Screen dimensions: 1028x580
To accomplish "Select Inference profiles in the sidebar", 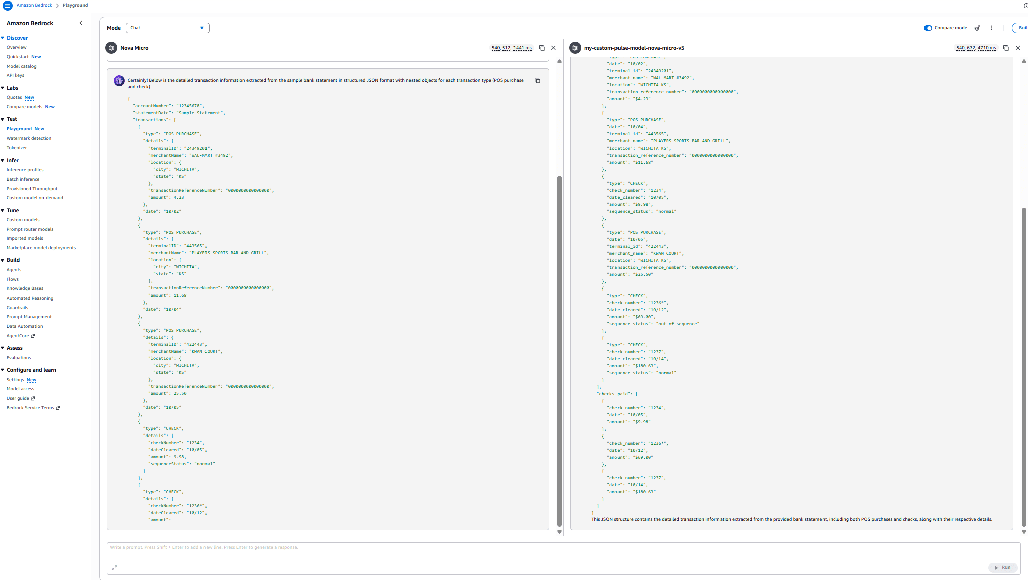I will [x=25, y=170].
